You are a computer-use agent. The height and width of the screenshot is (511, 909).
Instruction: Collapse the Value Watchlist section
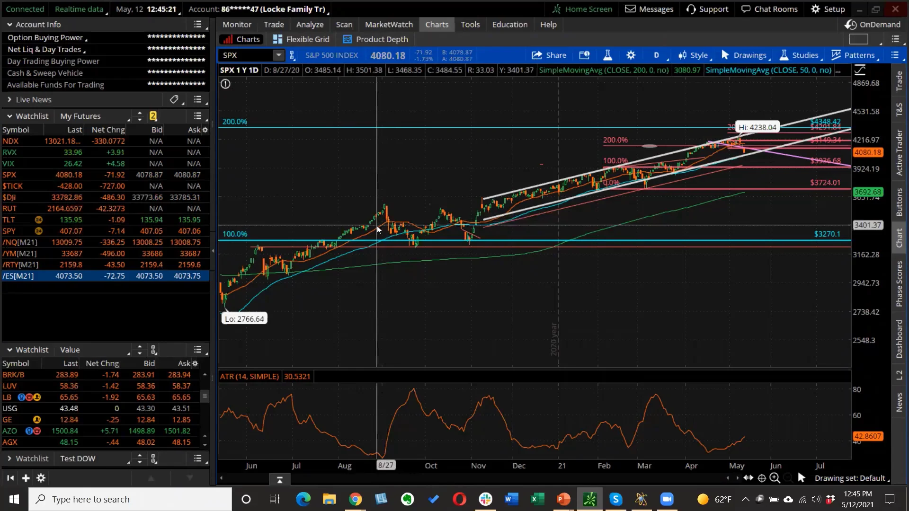(9, 350)
